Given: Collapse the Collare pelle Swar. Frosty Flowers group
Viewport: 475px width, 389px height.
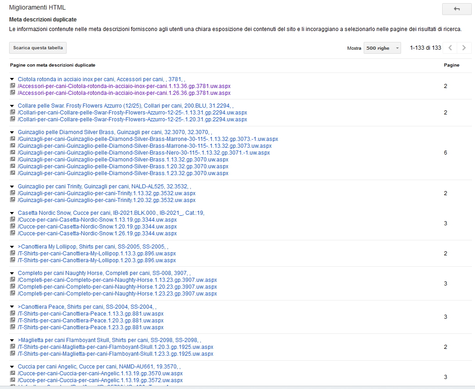Looking at the screenshot, I should tap(12, 106).
